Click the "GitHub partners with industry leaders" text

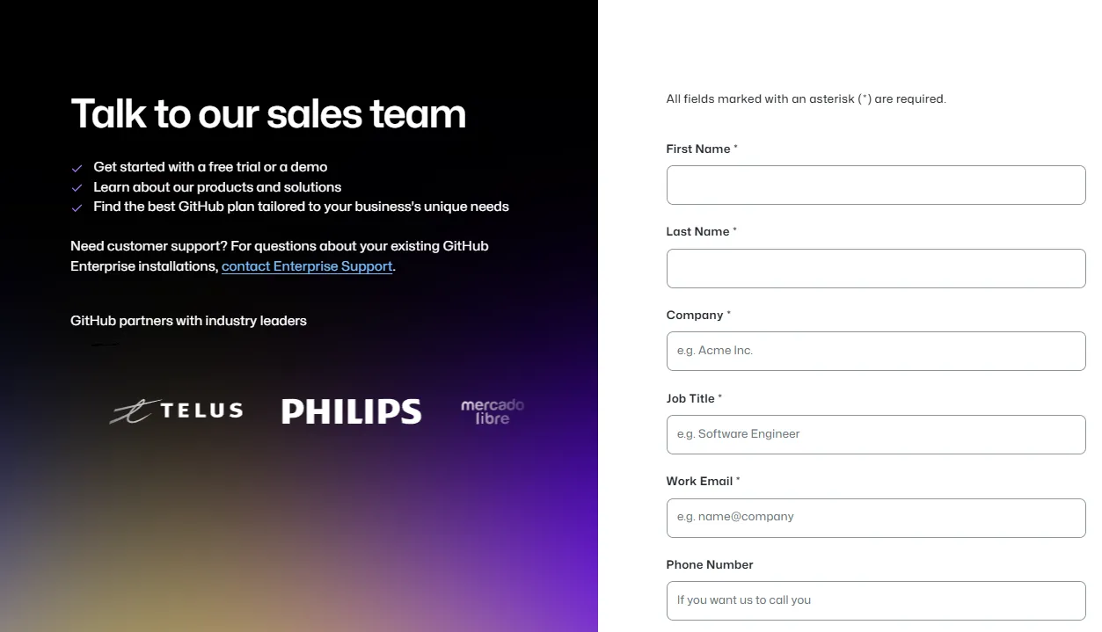[x=188, y=321]
